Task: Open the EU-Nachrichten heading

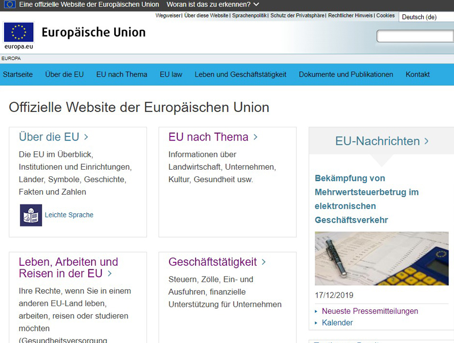Action: tap(378, 141)
